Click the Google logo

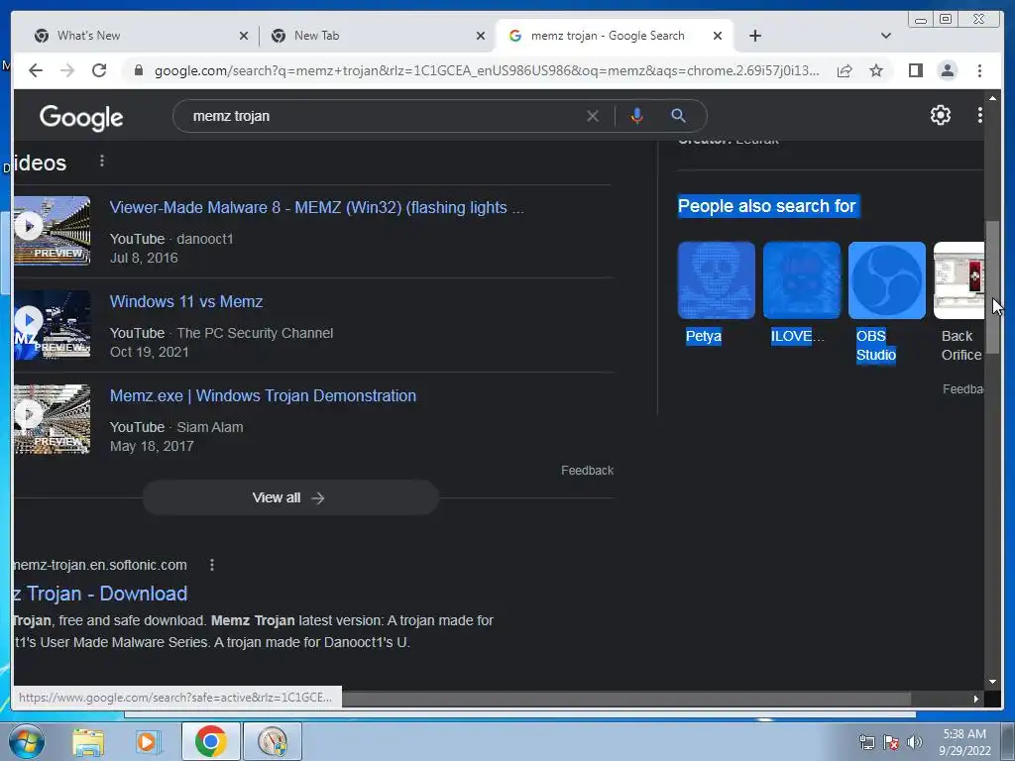pos(81,118)
